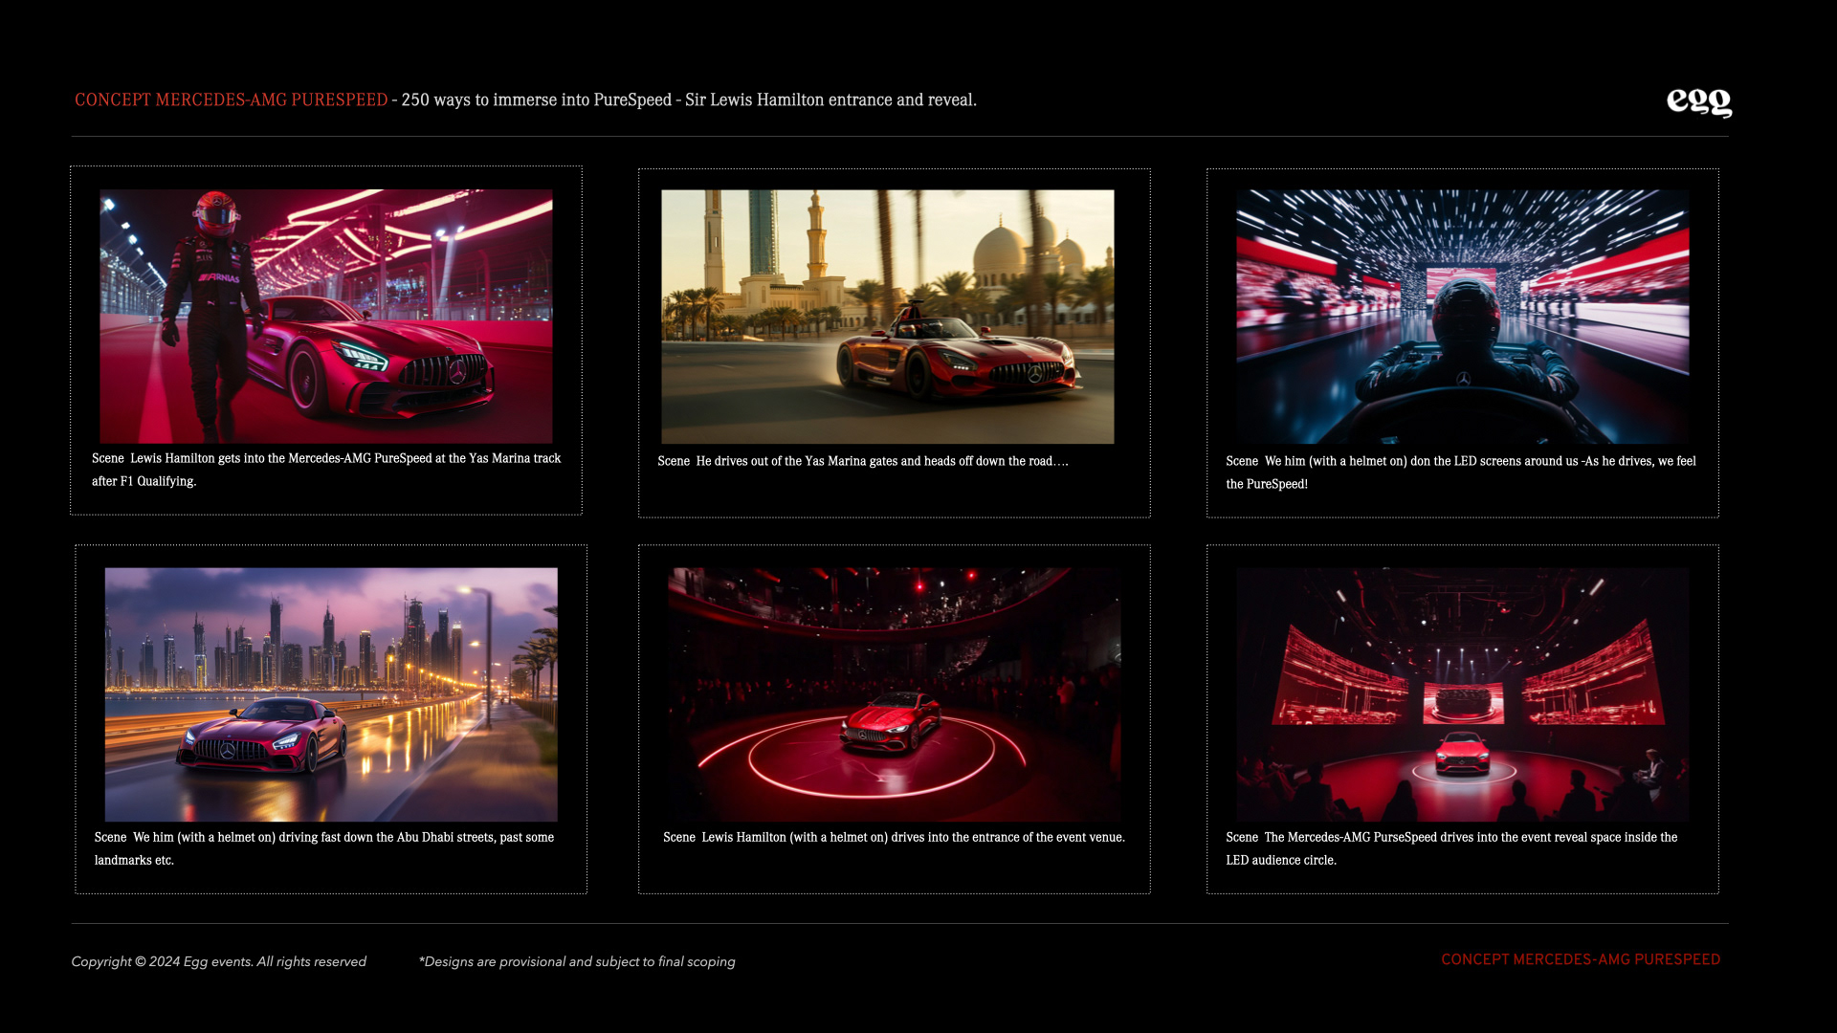Screen dimensions: 1837x1033
Task: Select the Lewis Hamilton walking by car image
Action: (326, 317)
